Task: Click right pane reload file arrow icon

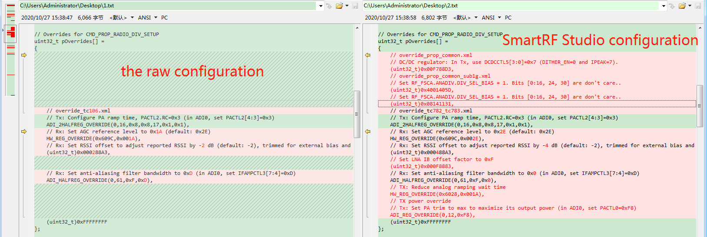Action: [x=672, y=6]
